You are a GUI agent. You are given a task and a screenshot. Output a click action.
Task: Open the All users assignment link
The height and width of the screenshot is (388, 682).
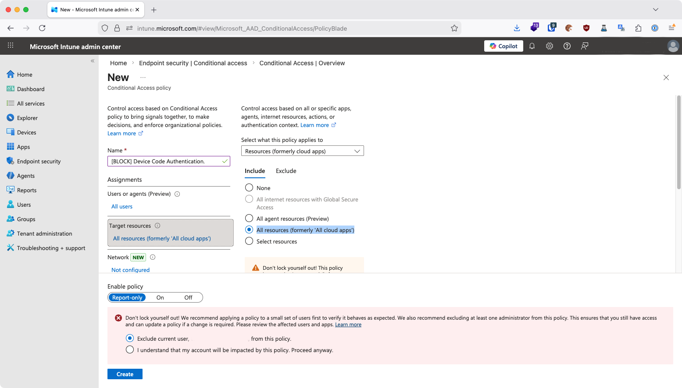point(122,207)
